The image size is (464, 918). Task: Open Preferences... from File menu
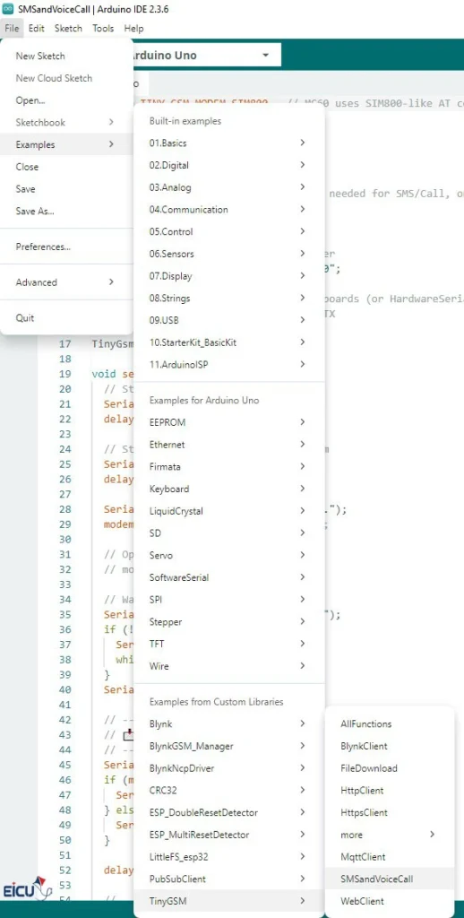tap(66, 247)
